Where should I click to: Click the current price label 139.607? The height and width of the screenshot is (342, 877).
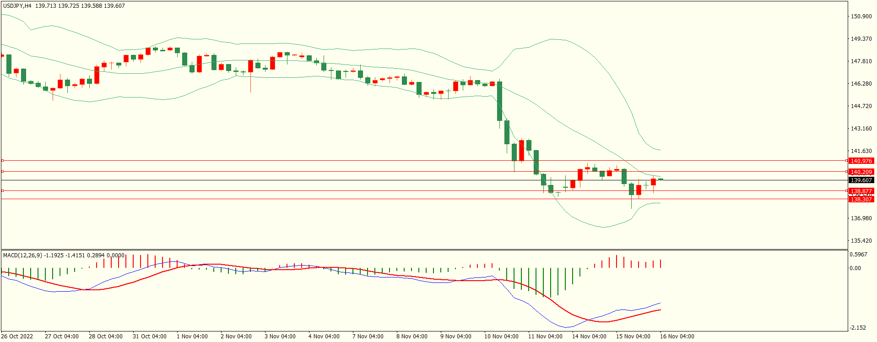click(x=861, y=180)
